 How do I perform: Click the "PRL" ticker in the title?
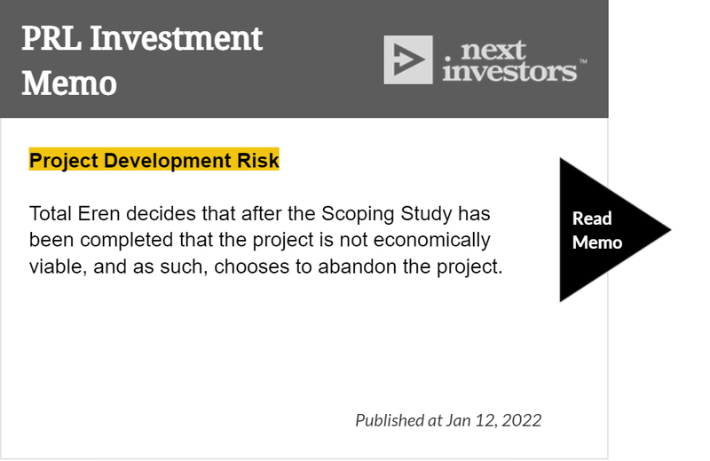(51, 38)
